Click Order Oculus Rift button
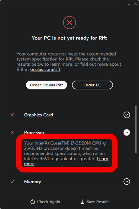The width and height of the screenshot is (139, 209). point(46,85)
